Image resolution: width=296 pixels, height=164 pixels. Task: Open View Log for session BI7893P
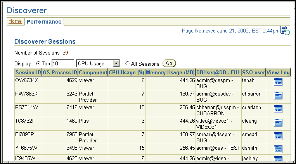coord(278,136)
